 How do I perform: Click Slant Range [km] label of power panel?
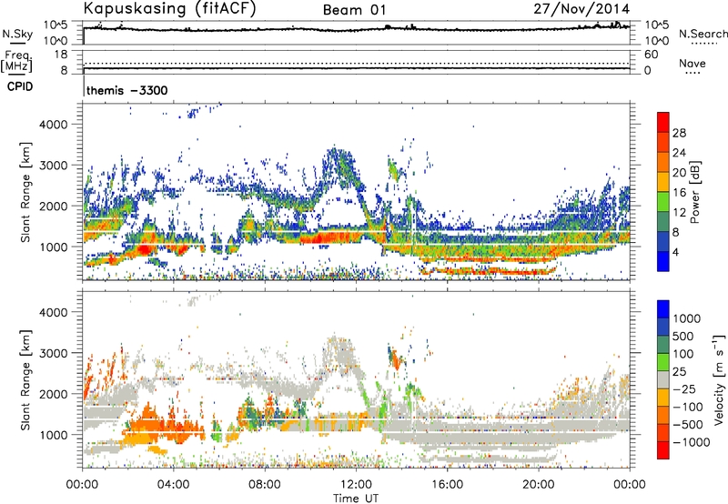pyautogui.click(x=25, y=192)
